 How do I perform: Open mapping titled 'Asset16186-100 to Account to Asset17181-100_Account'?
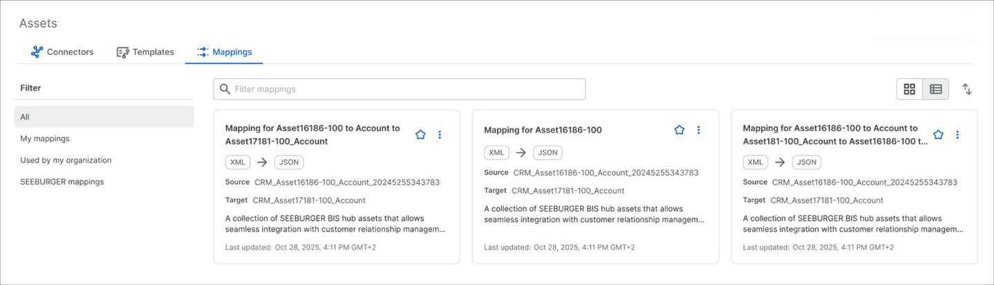click(312, 135)
